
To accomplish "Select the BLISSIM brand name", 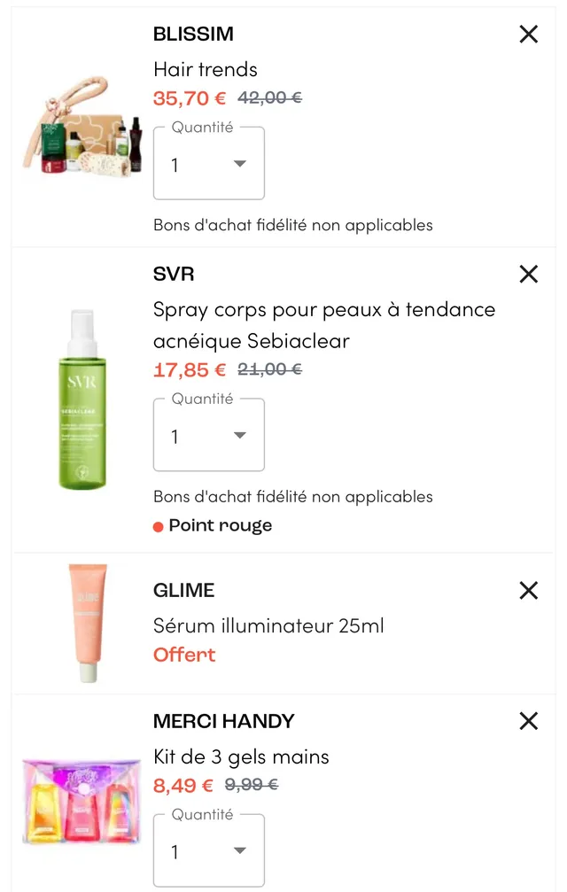I will pyautogui.click(x=193, y=34).
